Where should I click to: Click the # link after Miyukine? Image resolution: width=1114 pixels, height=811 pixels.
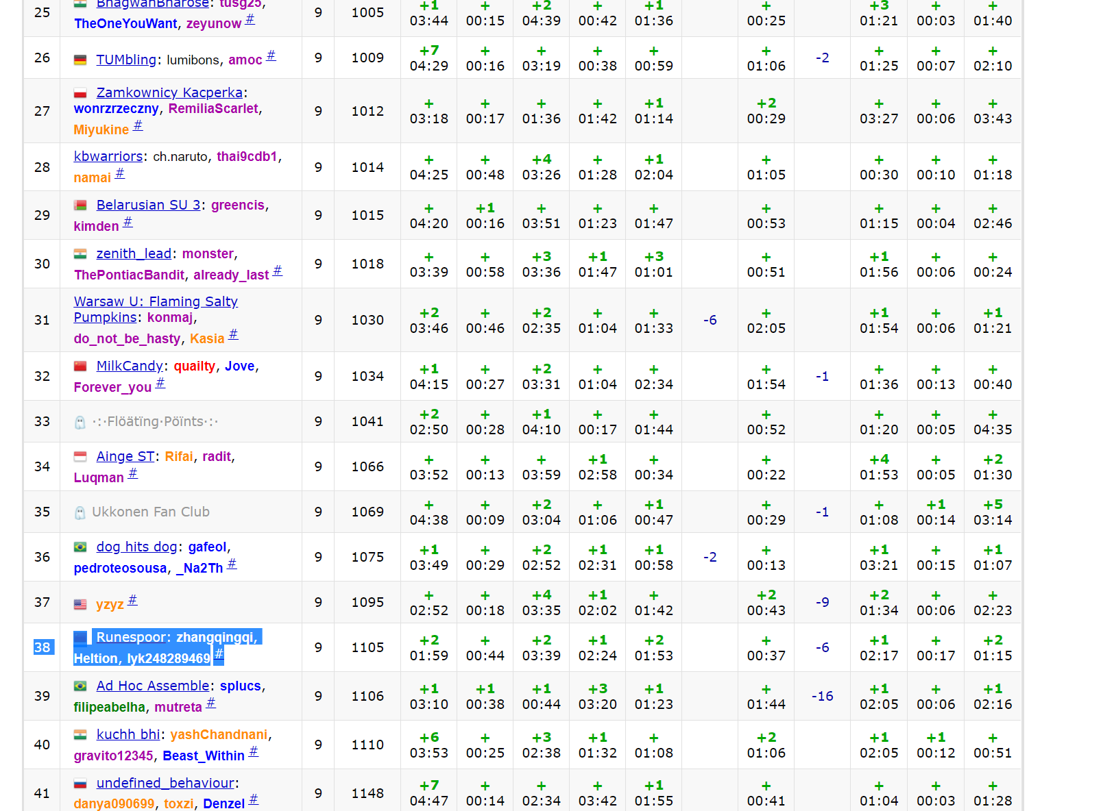coord(138,125)
